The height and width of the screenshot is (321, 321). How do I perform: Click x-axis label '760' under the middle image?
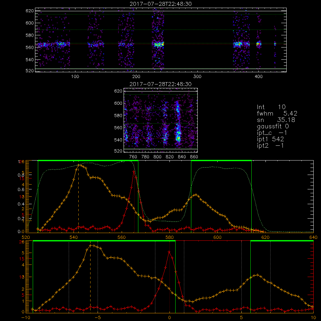tap(133, 157)
